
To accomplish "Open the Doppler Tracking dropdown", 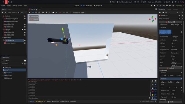I will (176, 50).
